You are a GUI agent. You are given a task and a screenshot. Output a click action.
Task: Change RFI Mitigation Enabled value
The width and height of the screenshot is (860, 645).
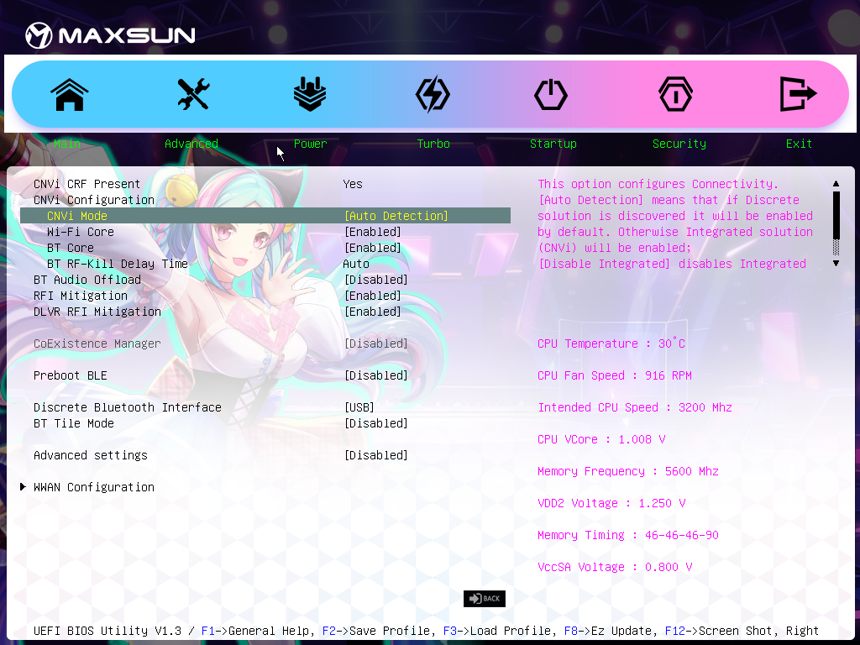[x=373, y=296]
